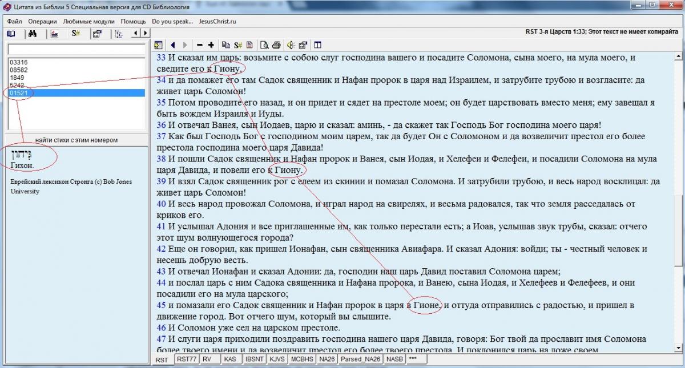Click the 'найти стихи с этим номером' button
The image size is (685, 368).
76,140
